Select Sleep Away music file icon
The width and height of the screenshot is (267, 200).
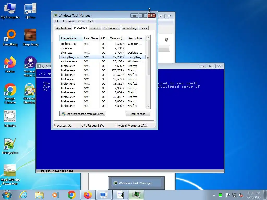pos(30,38)
